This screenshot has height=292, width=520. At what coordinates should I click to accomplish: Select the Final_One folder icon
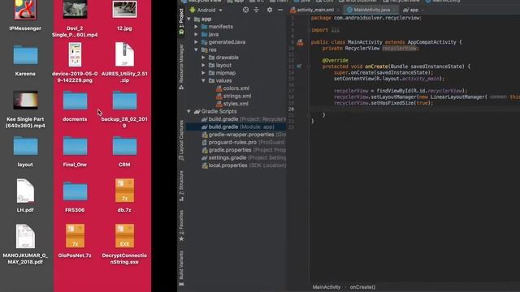coord(75,146)
